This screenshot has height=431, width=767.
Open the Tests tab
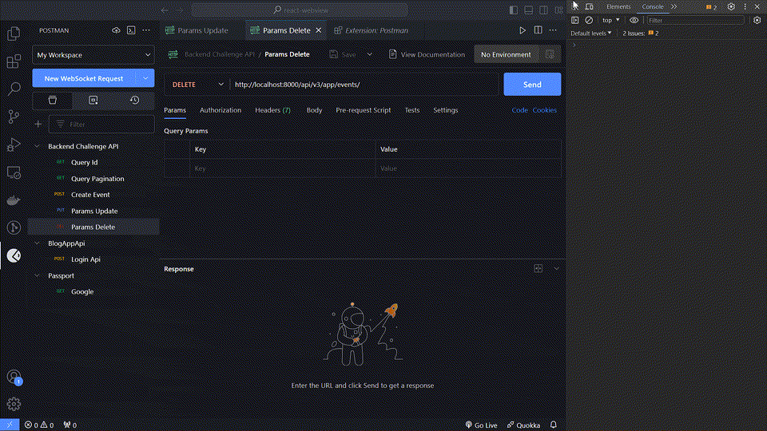412,110
